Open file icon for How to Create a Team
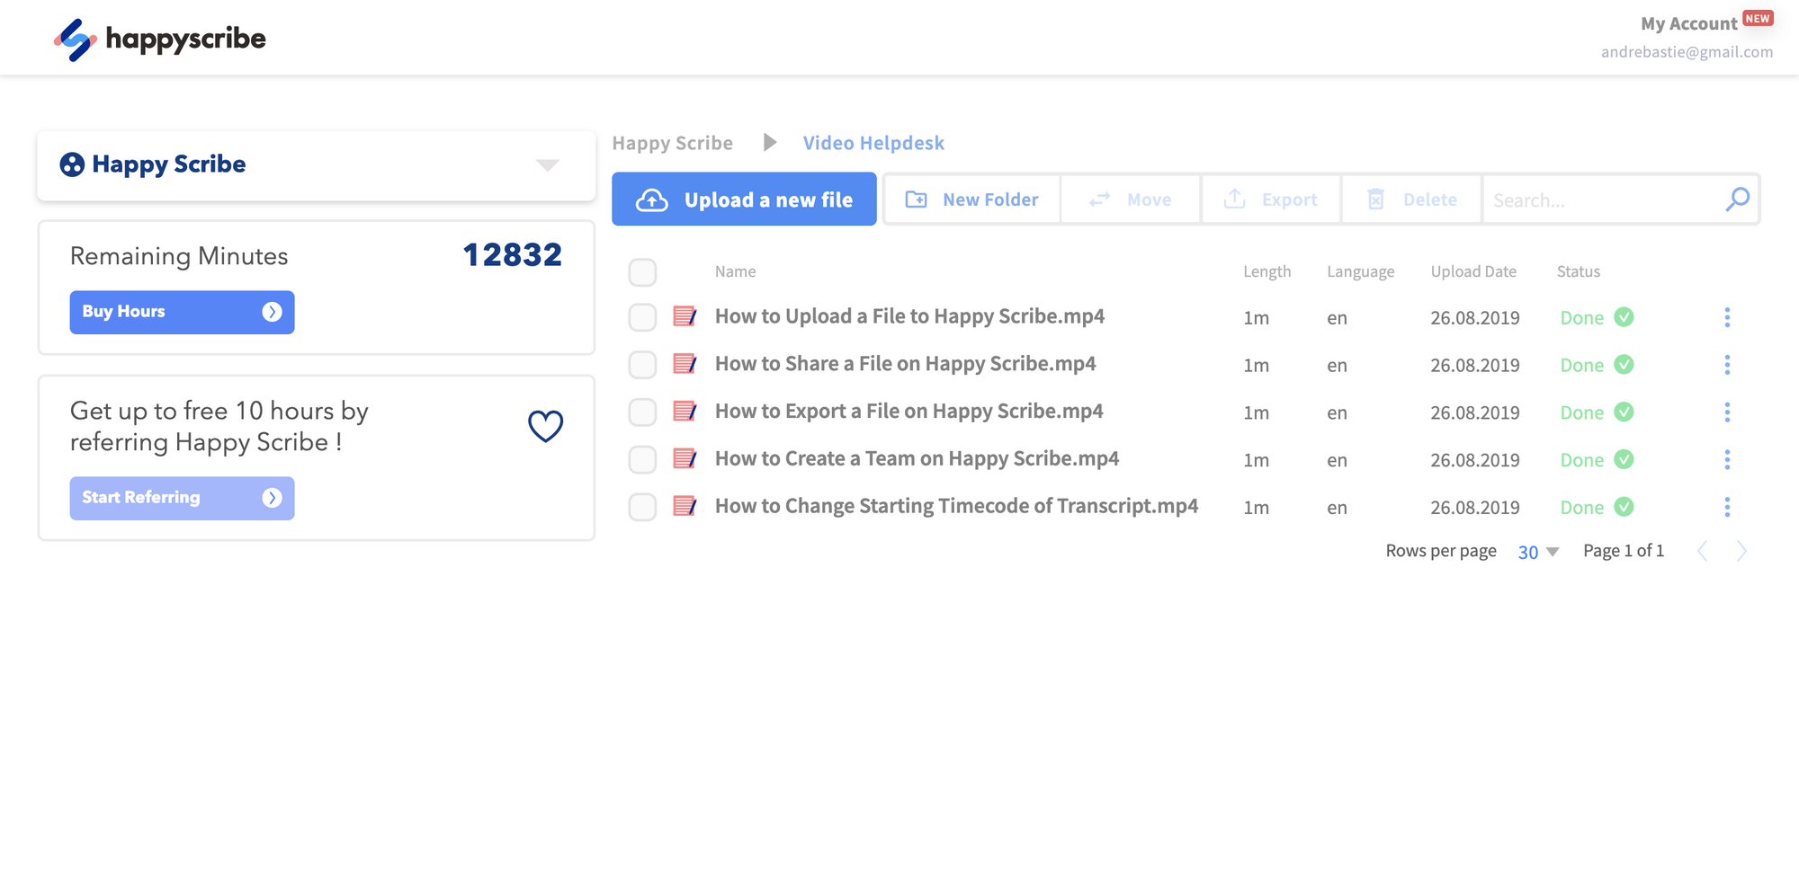Screen dimensions: 1799x869 (685, 458)
